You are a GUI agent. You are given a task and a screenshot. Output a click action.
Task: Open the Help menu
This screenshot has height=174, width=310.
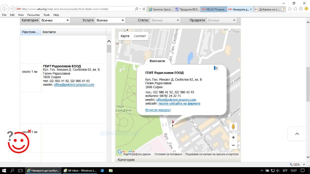pos(56,15)
